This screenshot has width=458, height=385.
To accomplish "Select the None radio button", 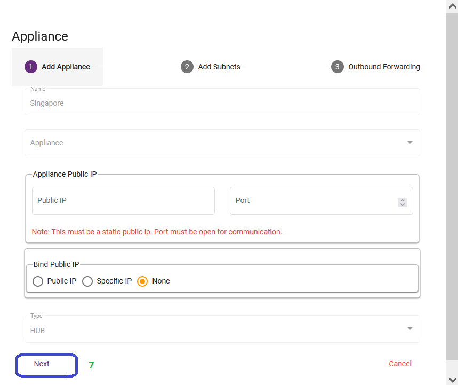I will [x=142, y=281].
